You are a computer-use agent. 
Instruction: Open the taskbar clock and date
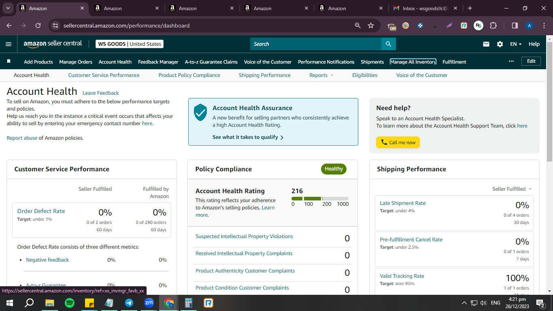coord(517,303)
